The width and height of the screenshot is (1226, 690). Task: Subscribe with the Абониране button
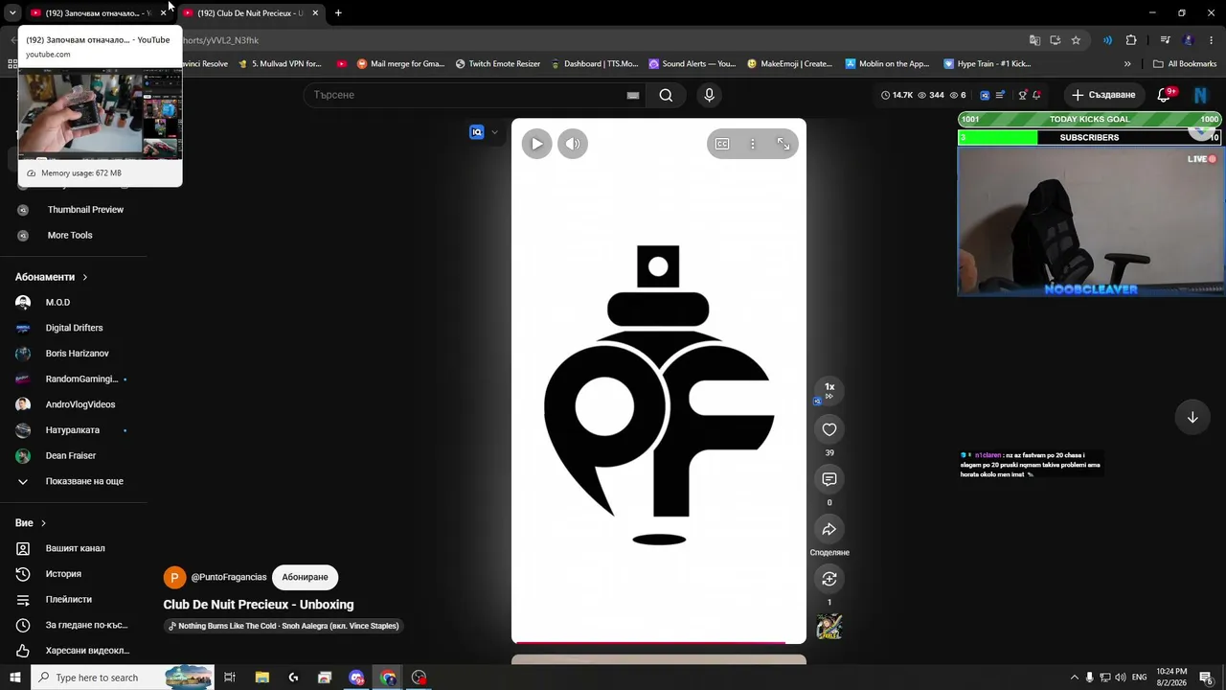305,577
